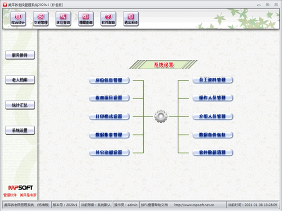Select 统计汇总 in the sidebar
The image size is (282, 211).
tap(20, 105)
